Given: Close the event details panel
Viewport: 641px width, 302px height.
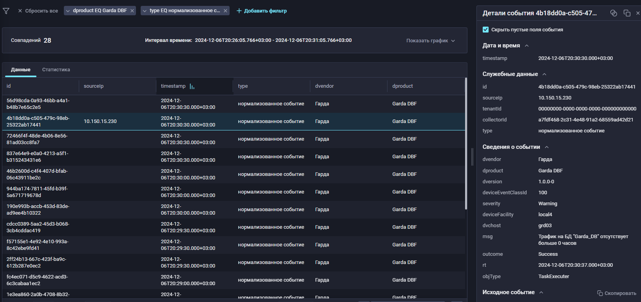Looking at the screenshot, I should [638, 13].
